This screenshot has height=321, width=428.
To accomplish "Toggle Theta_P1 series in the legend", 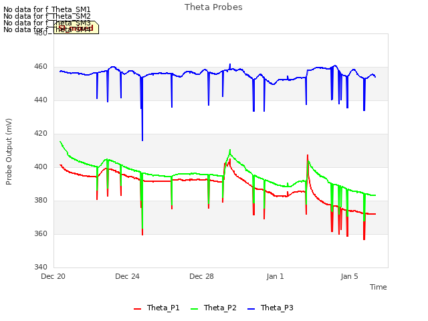I will pyautogui.click(x=156, y=308).
